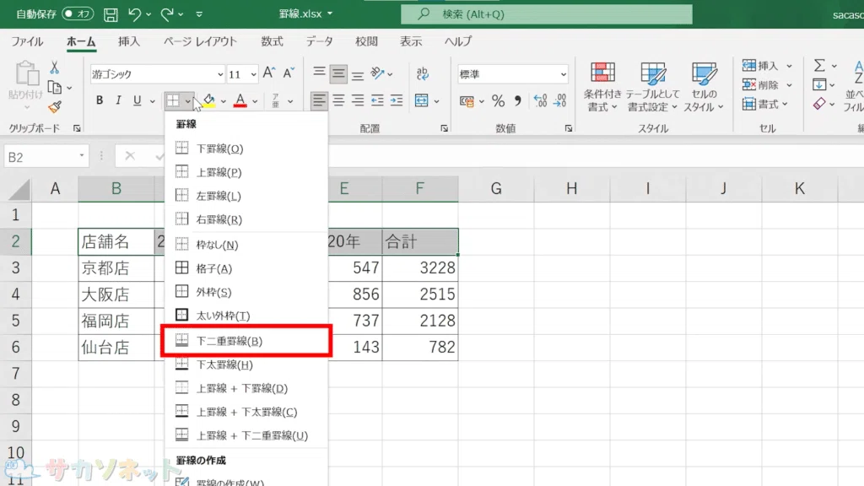
Task: Switch to the ページ レイアウト tab
Action: coord(200,41)
